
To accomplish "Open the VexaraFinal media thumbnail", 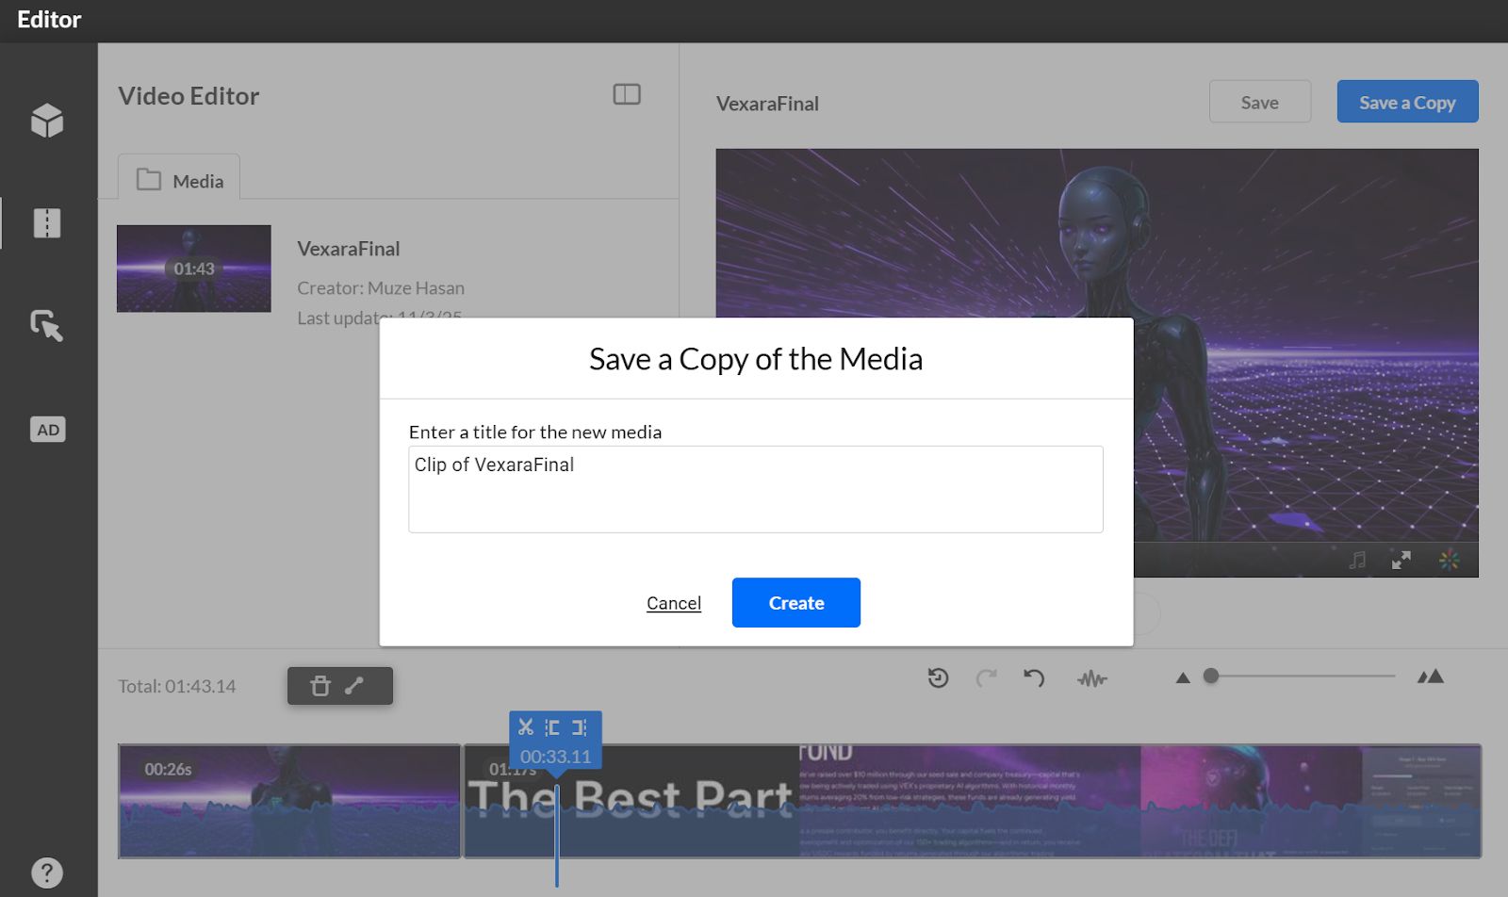I will pos(194,269).
